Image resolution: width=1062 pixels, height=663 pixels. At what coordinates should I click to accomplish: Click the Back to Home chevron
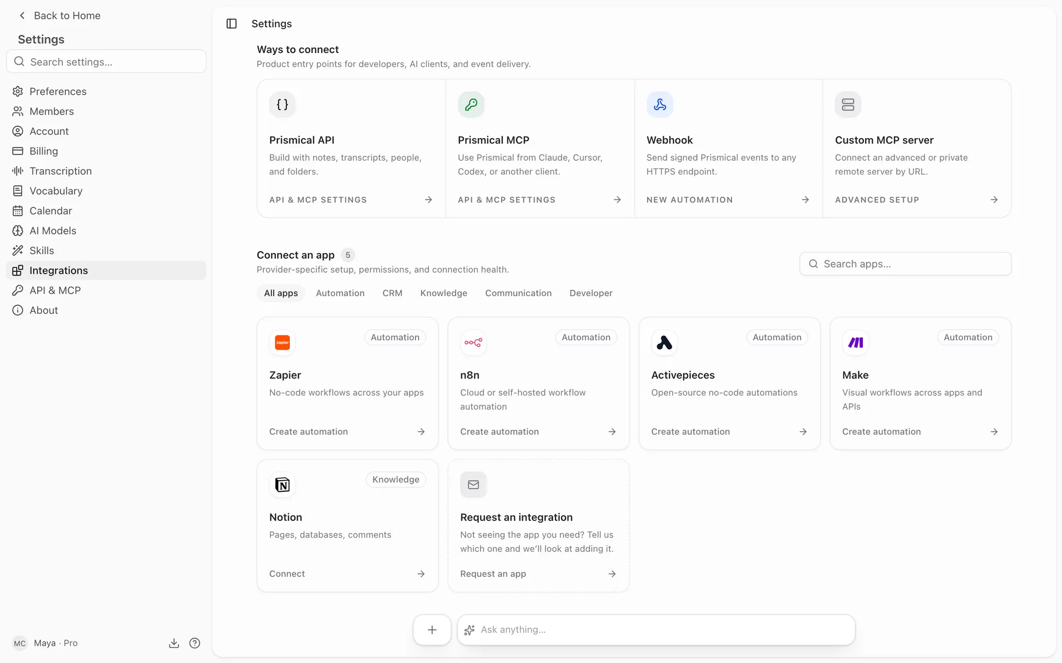pos(22,15)
